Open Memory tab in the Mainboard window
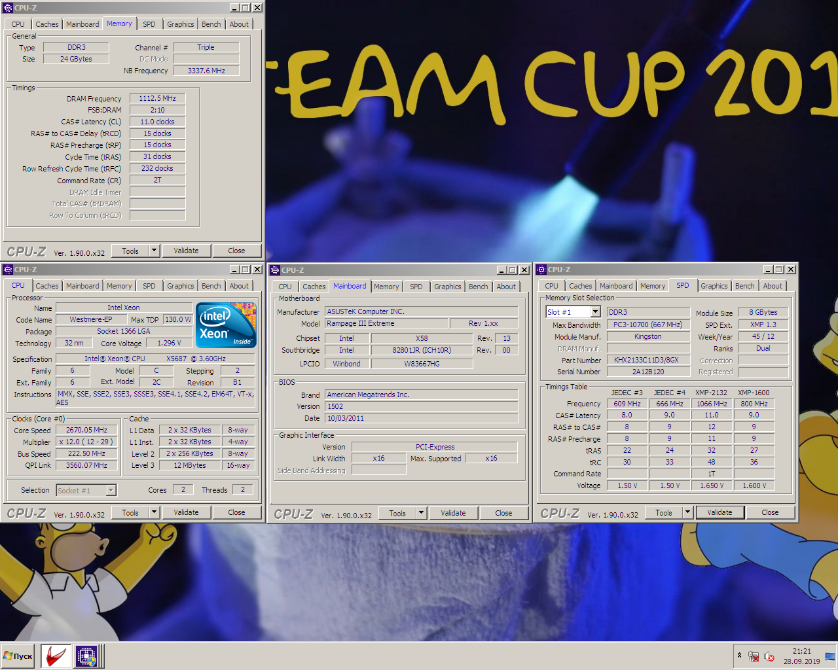The image size is (838, 670). coord(386,287)
